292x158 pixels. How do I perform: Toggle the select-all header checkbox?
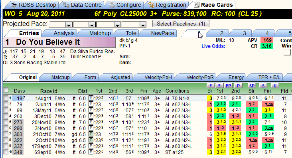(x=6, y=90)
